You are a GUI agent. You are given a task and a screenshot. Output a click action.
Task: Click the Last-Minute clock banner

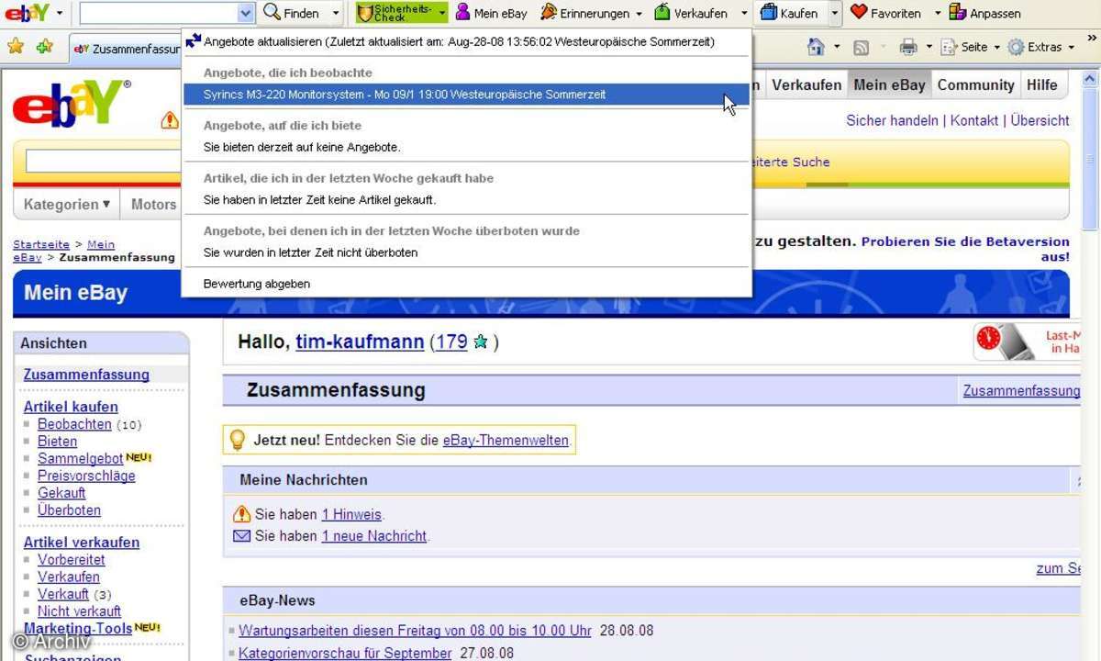pos(1028,342)
